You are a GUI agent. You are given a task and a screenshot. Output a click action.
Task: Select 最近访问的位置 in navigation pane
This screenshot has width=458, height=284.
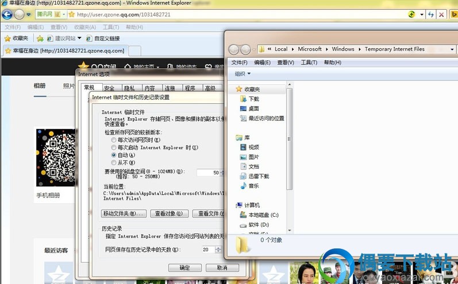tap(262, 118)
